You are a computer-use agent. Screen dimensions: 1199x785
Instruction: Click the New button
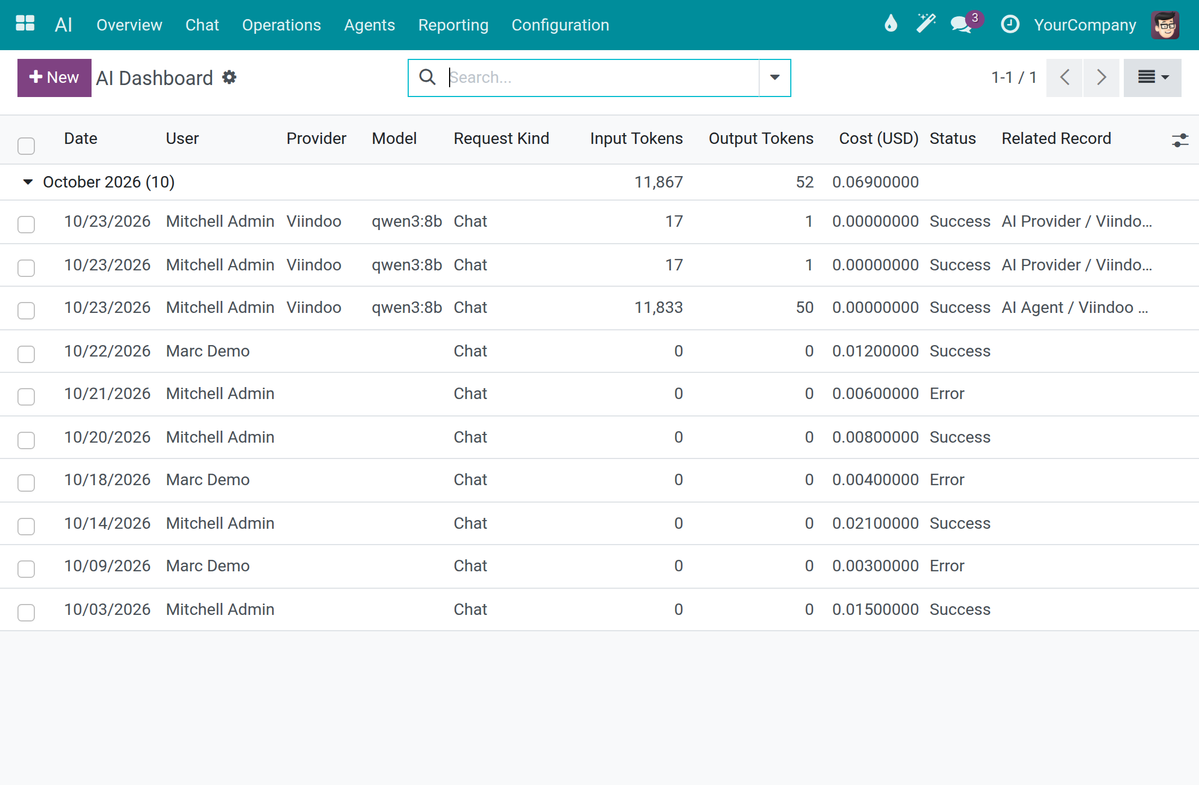(x=55, y=77)
